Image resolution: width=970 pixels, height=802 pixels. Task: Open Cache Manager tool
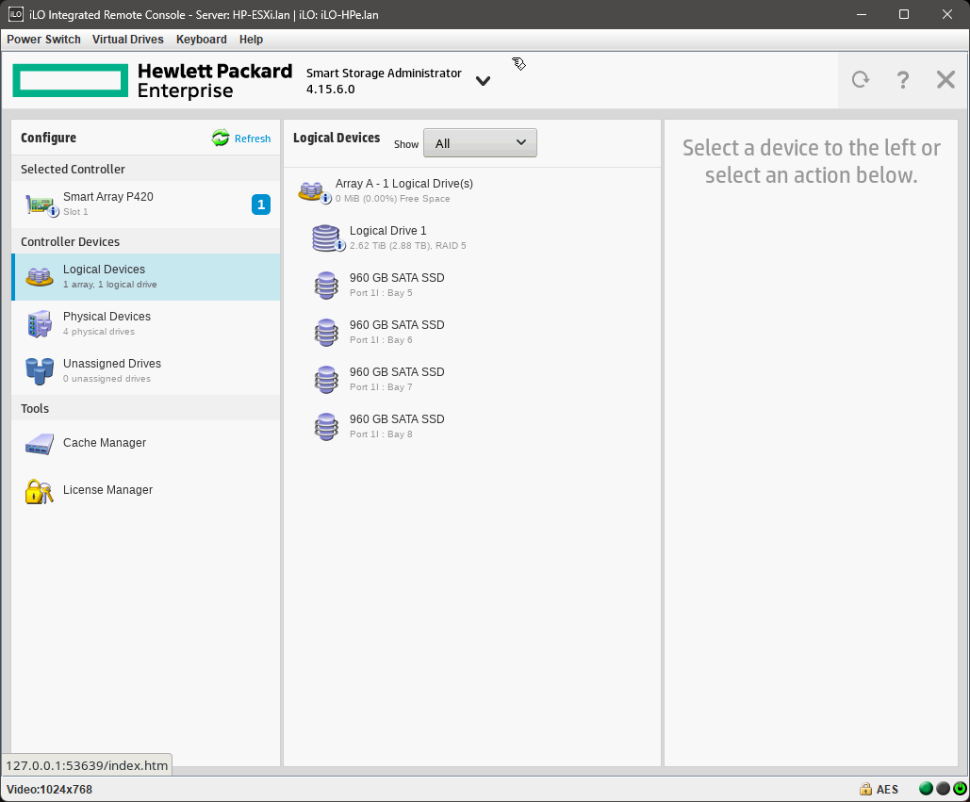pos(146,443)
